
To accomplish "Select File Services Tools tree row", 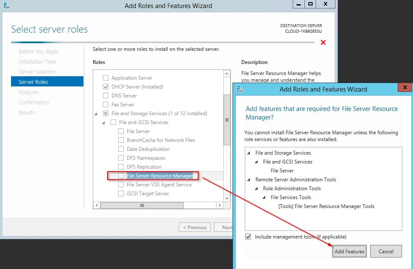I will (291, 197).
